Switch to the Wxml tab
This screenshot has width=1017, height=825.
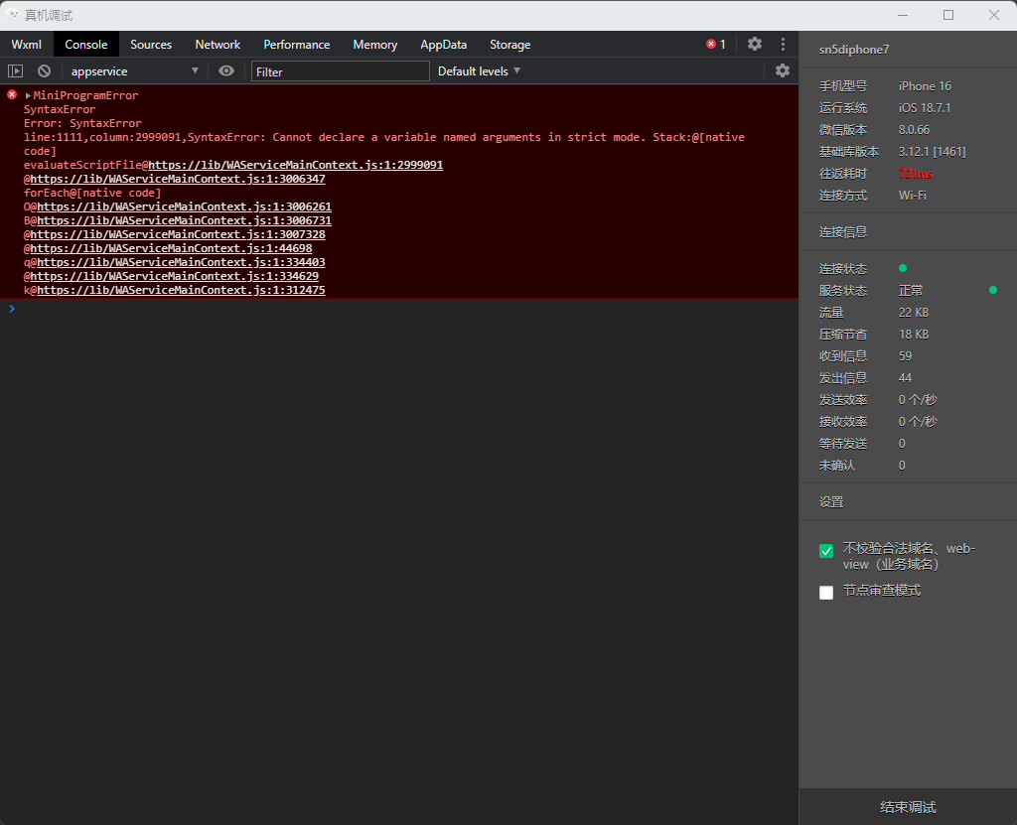[x=27, y=44]
